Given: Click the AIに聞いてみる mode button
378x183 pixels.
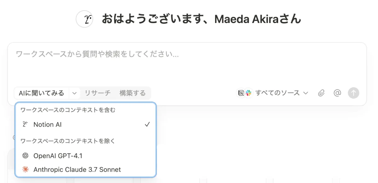Looking at the screenshot, I should pyautogui.click(x=41, y=93).
